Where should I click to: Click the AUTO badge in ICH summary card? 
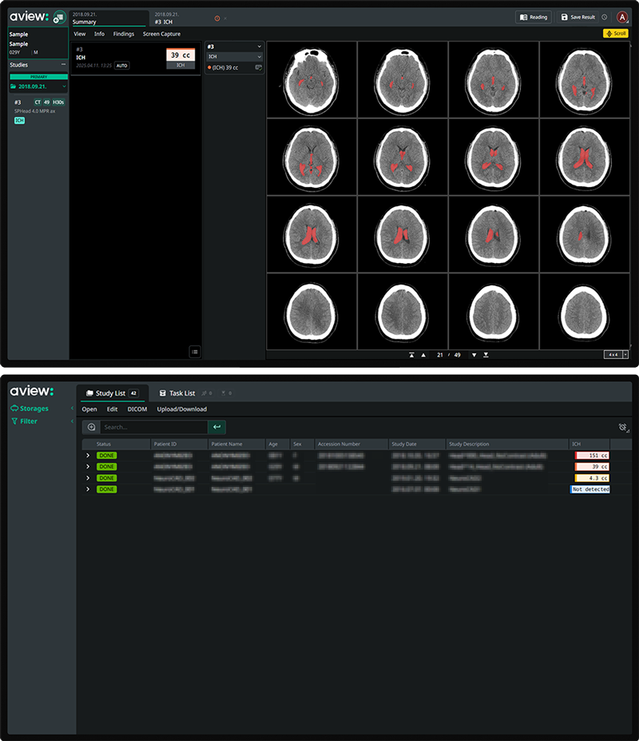(122, 66)
